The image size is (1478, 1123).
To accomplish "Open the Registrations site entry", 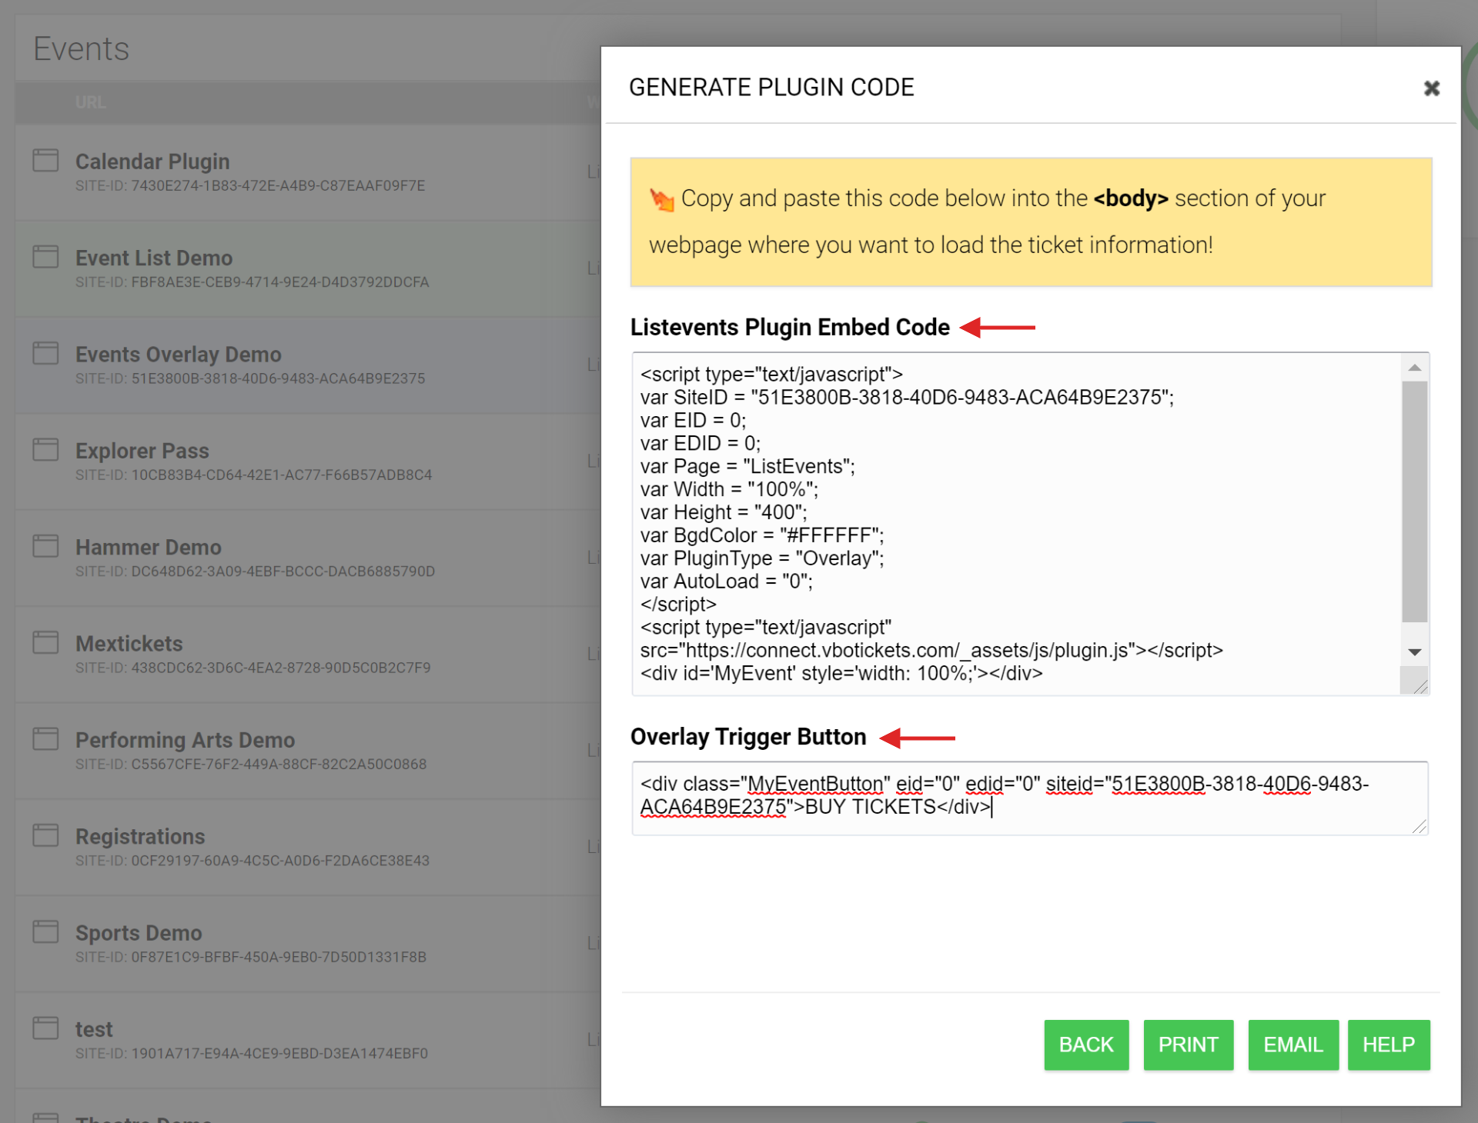I will tap(140, 836).
